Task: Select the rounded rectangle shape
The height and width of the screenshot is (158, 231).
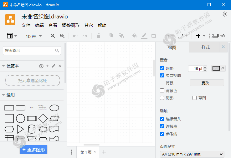Action: pyautogui.click(x=20, y=108)
